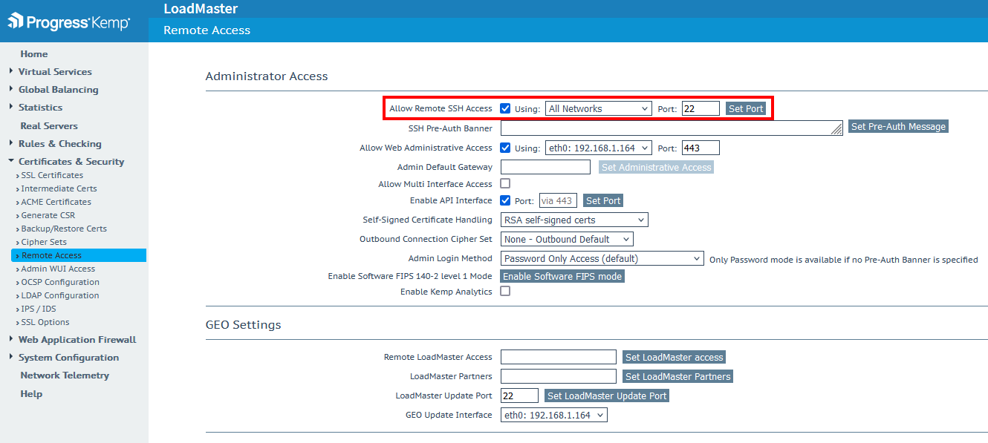Click SSH Port input field
Screen dimensions: 988x443
click(x=701, y=108)
